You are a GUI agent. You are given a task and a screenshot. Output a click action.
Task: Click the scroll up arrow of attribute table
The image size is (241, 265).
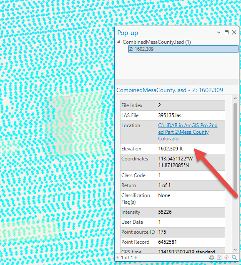[x=235, y=98]
